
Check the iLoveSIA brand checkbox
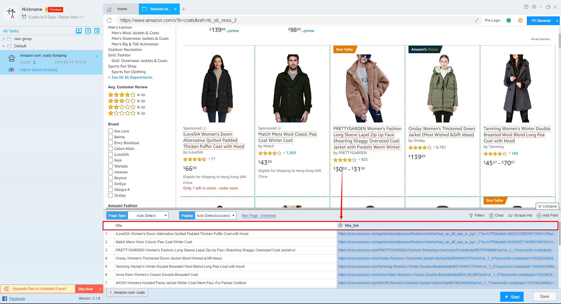tap(110, 154)
